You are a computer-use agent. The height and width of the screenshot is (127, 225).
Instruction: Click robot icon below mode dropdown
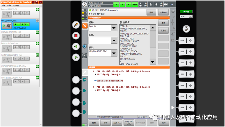pos(186,29)
